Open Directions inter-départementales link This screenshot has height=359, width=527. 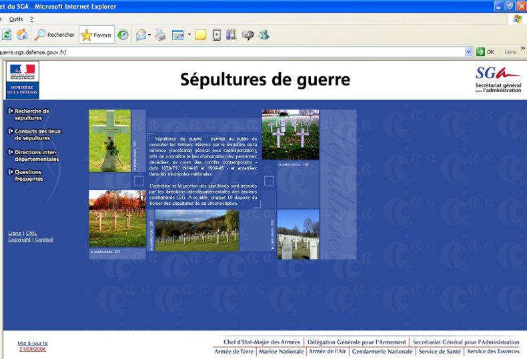(x=37, y=155)
